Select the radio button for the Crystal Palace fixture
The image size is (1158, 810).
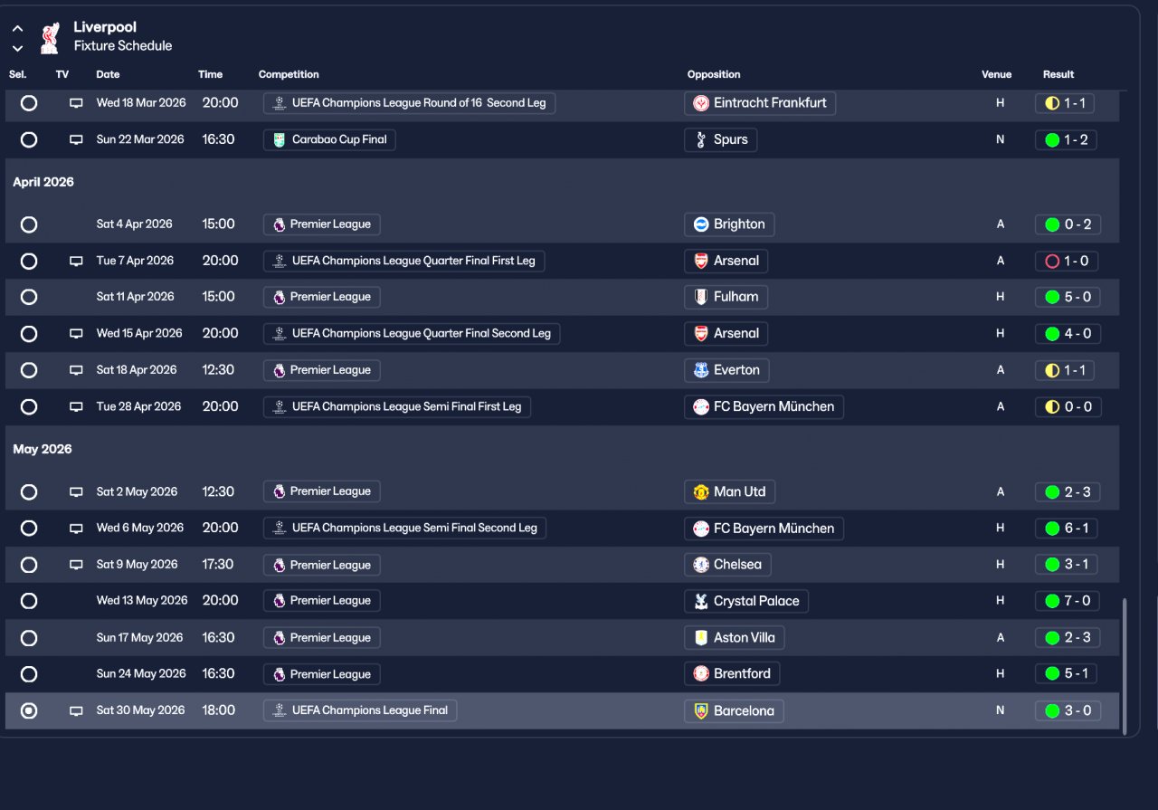click(29, 601)
